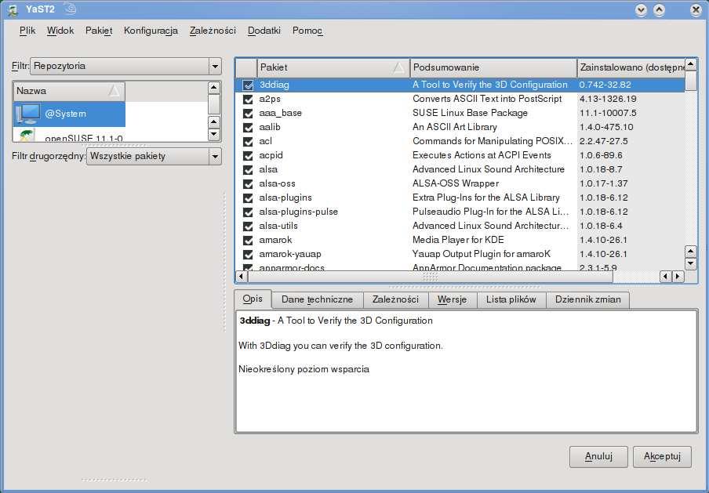Open the Dodatki menu

[x=264, y=31]
